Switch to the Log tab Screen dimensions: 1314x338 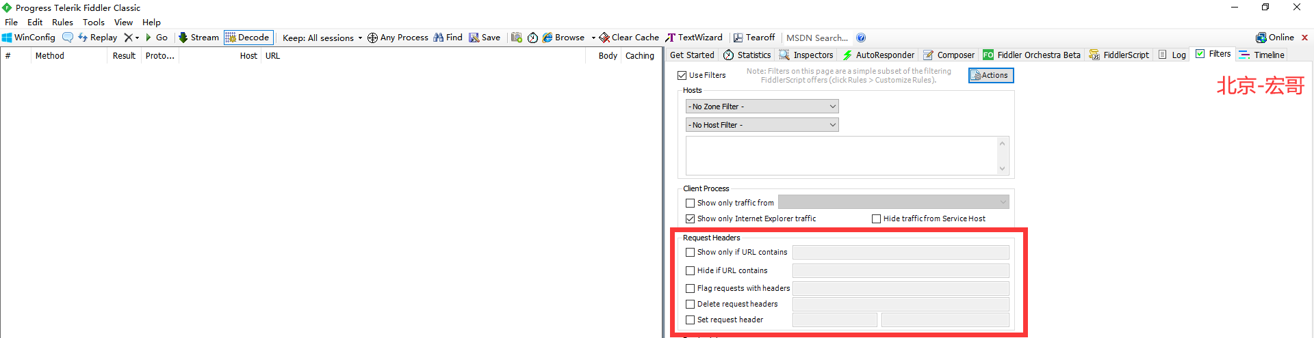pos(1172,55)
